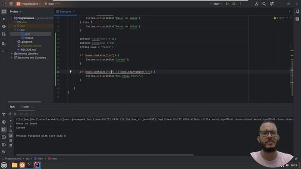This screenshot has width=301, height=169.
Task: Toggle the Project tool window folder icon
Action: click(x=4, y=11)
